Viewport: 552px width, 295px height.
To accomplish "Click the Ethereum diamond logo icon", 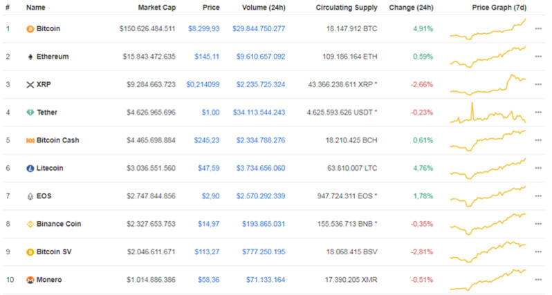I will pyautogui.click(x=30, y=57).
